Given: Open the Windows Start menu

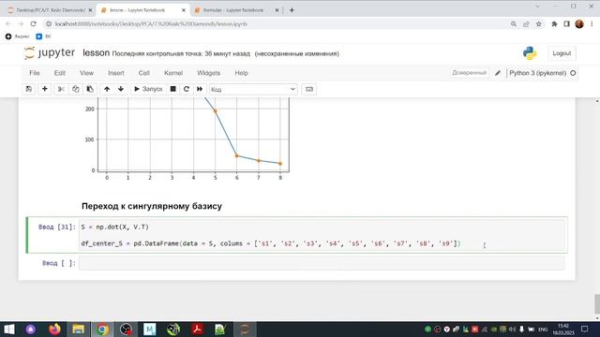Looking at the screenshot, I should [8, 329].
